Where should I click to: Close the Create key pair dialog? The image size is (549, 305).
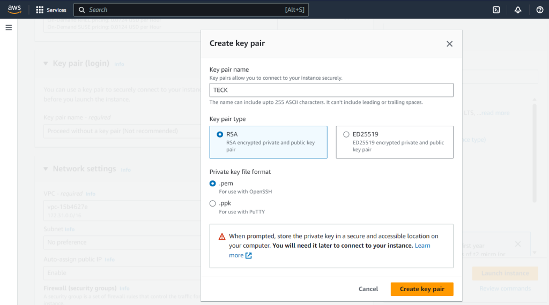click(x=449, y=44)
